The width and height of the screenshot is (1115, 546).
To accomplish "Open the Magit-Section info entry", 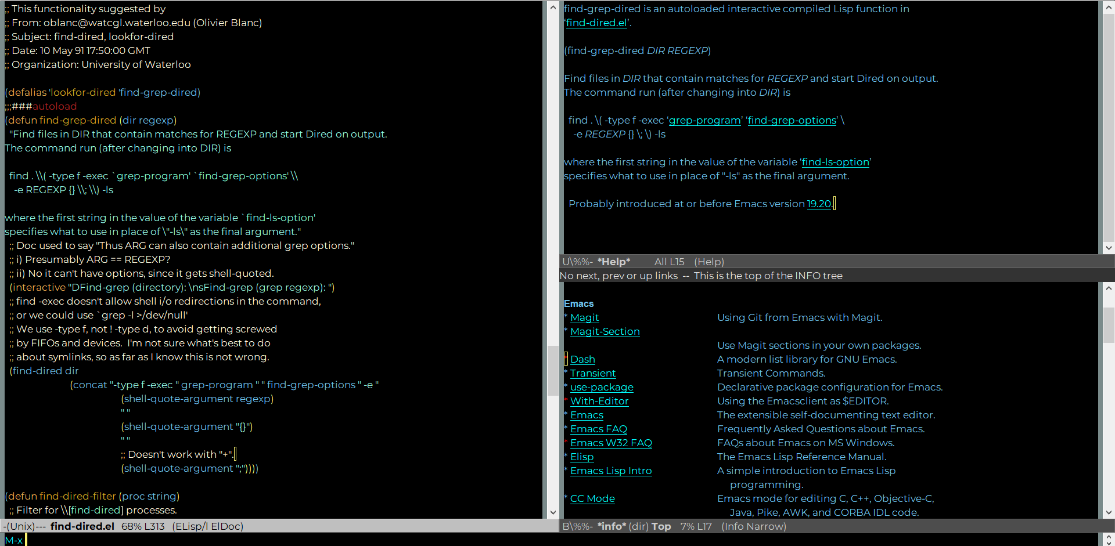I will tap(605, 331).
